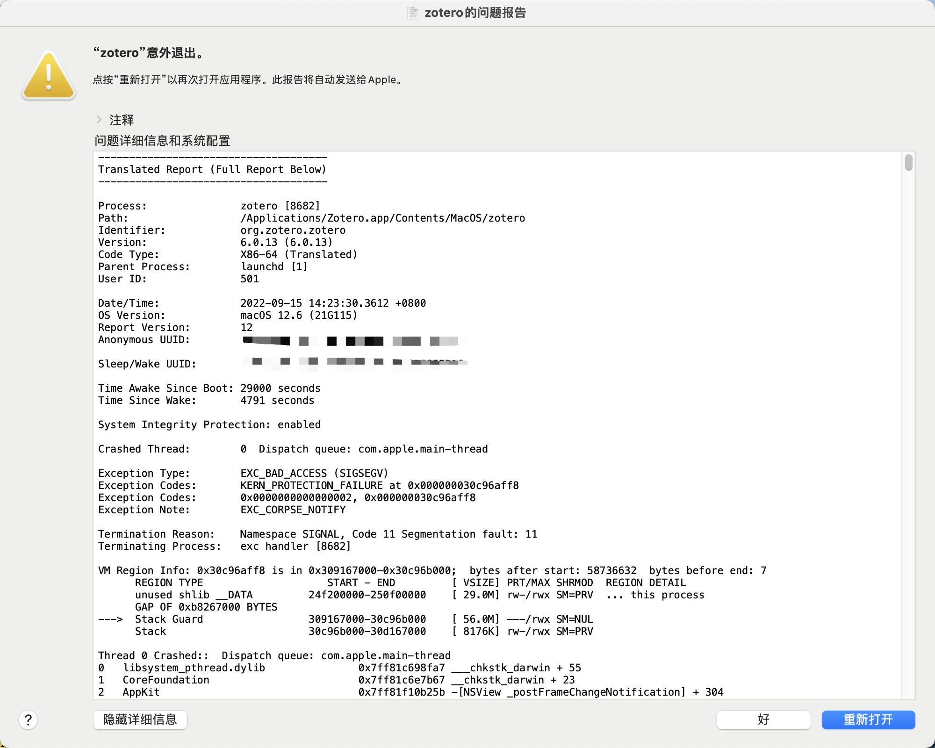Click the System Integrity Protection line
The width and height of the screenshot is (935, 748).
tap(209, 424)
